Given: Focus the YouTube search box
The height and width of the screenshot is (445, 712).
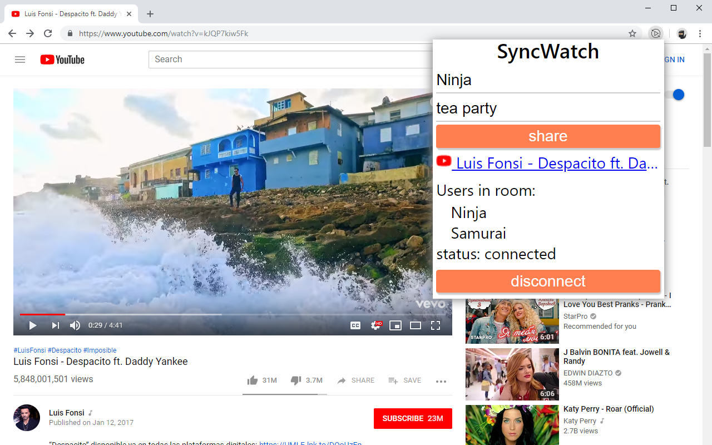Looking at the screenshot, I should [x=290, y=60].
